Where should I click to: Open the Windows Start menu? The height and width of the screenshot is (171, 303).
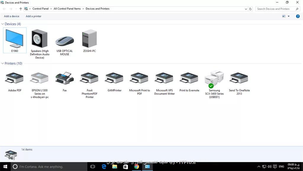(5, 167)
